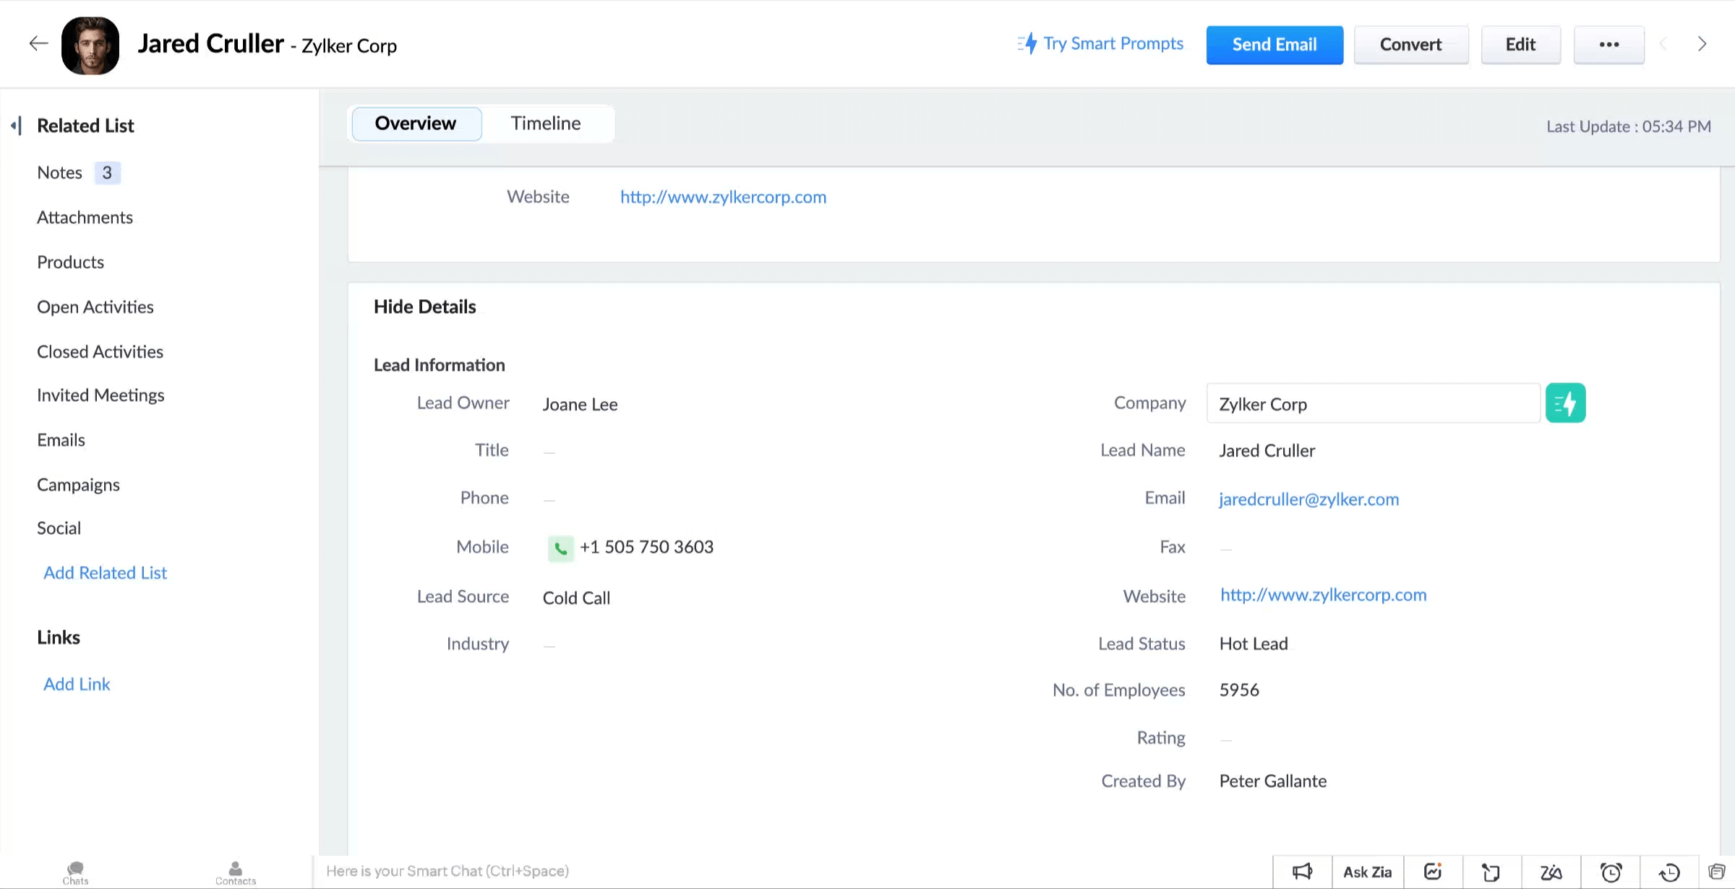The width and height of the screenshot is (1735, 889).
Task: Open the Chats panel
Action: (x=75, y=871)
